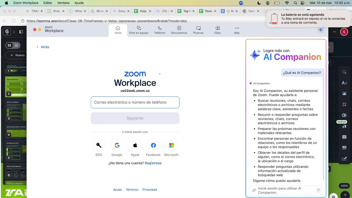Sign in with Microsoft icon
352x198 pixels.
[x=171, y=145]
